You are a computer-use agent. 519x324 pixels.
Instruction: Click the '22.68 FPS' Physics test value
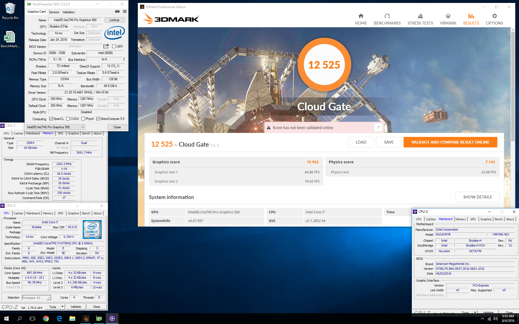tap(488, 172)
